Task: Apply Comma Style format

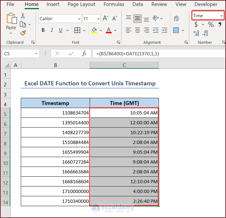Action: pos(220,24)
